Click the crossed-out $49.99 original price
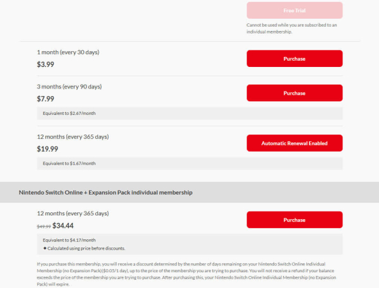This screenshot has height=288, width=379. click(44, 225)
